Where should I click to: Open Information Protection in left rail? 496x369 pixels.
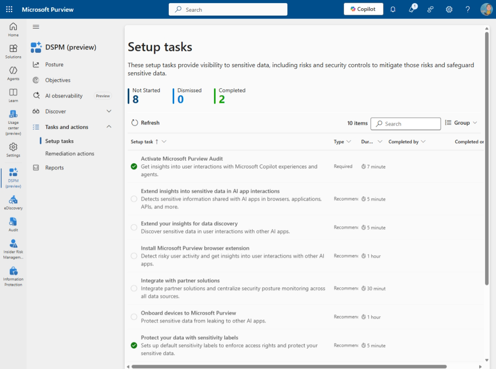(13, 276)
